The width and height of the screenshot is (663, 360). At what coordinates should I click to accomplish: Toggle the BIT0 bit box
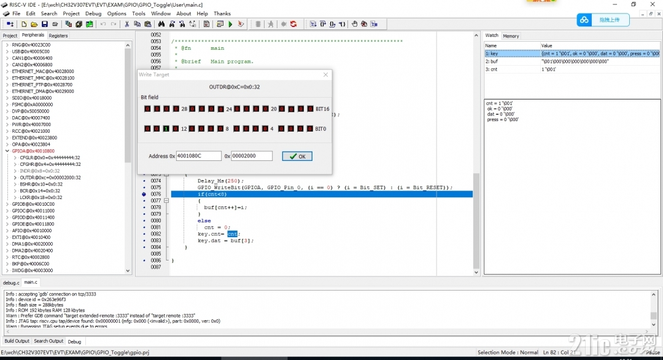309,128
